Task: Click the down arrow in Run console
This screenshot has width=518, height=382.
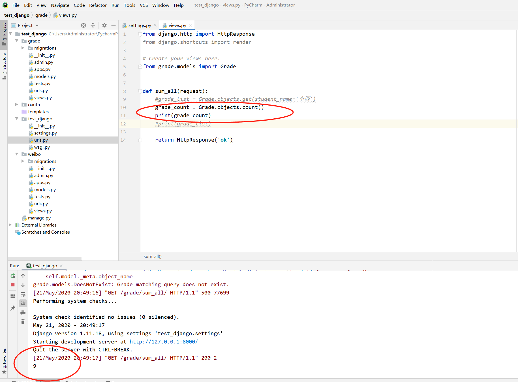Action: click(x=23, y=285)
